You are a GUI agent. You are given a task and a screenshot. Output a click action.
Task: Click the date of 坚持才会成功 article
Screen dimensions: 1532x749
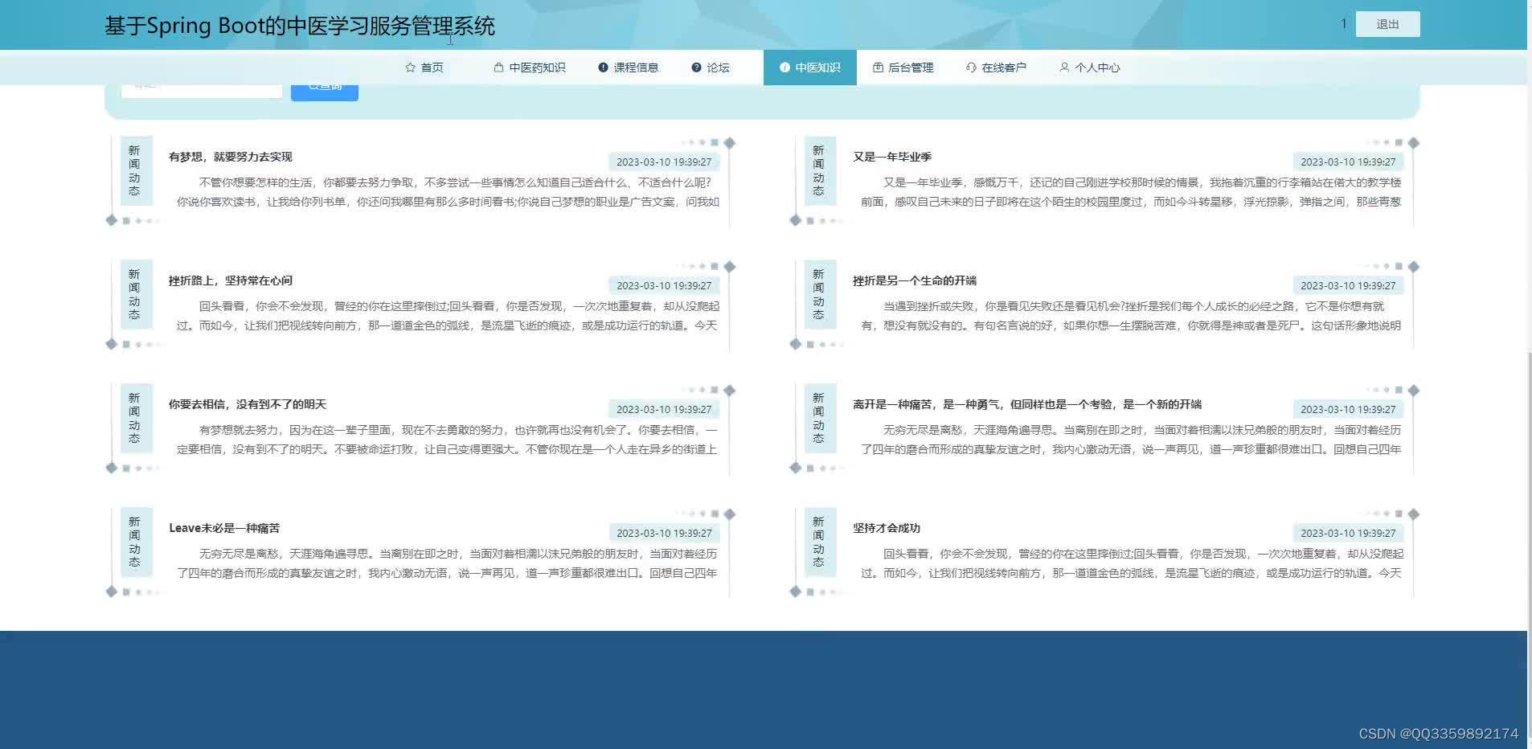click(1348, 533)
